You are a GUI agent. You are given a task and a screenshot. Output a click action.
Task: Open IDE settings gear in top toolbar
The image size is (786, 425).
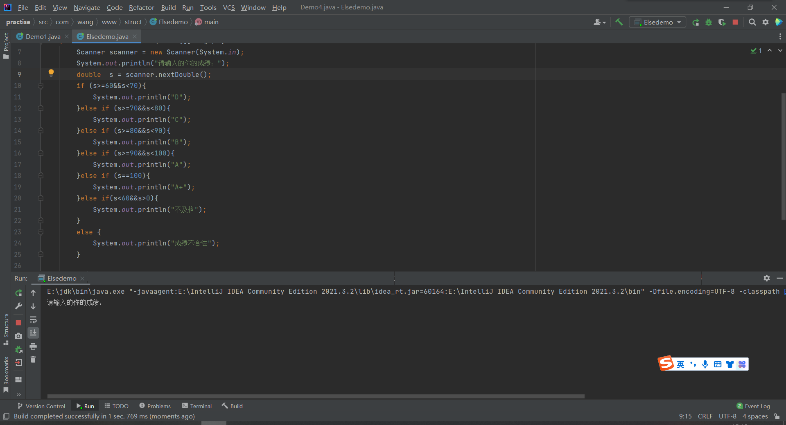[x=766, y=22]
